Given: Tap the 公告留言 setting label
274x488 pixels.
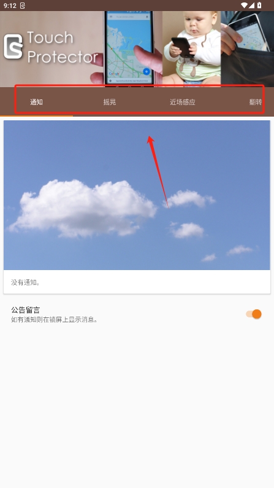Looking at the screenshot, I should [26, 309].
